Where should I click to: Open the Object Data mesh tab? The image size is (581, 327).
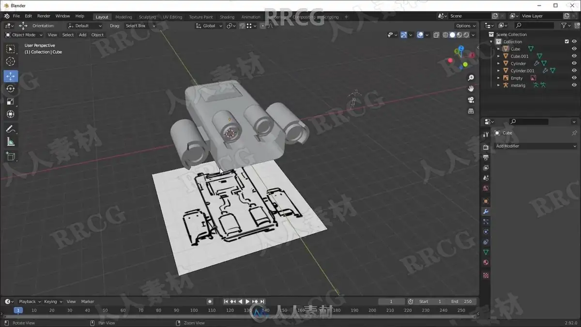pyautogui.click(x=486, y=252)
